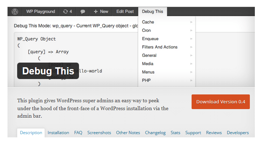
Task: Expand the Filters And Actions submenu arrow
Action: pos(191,47)
